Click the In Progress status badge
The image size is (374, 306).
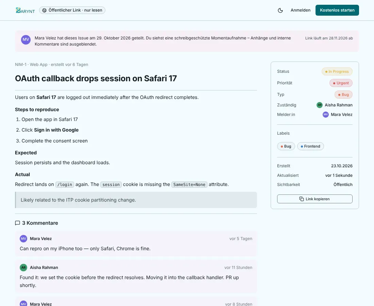point(337,71)
